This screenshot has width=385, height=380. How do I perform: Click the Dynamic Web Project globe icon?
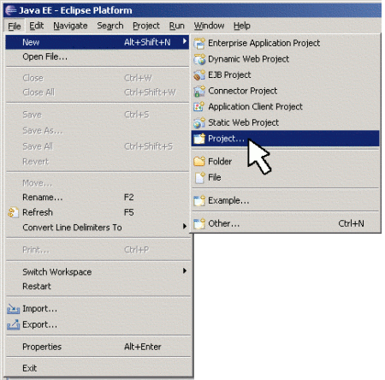click(199, 59)
